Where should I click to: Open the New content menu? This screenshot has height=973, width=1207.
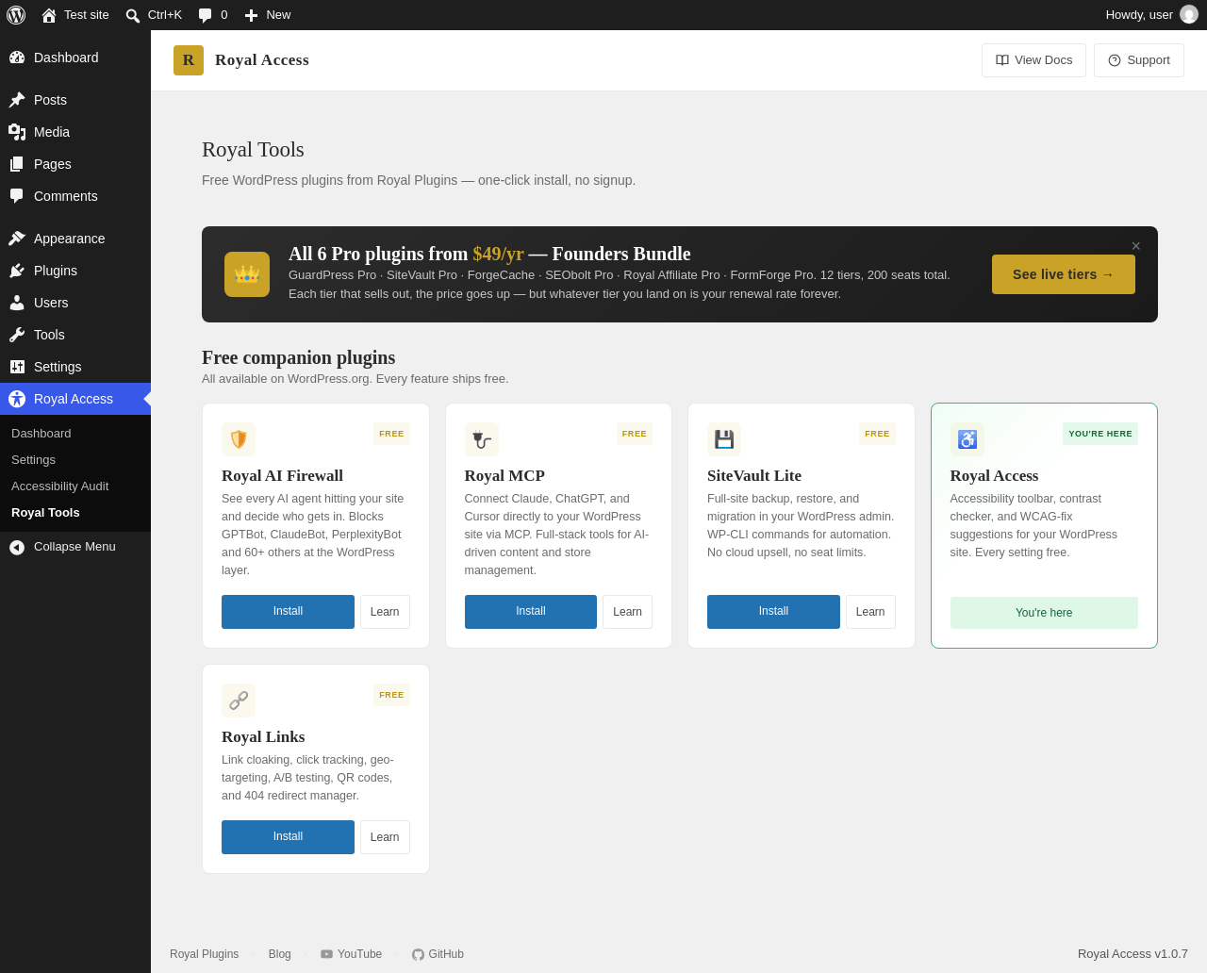tap(268, 15)
